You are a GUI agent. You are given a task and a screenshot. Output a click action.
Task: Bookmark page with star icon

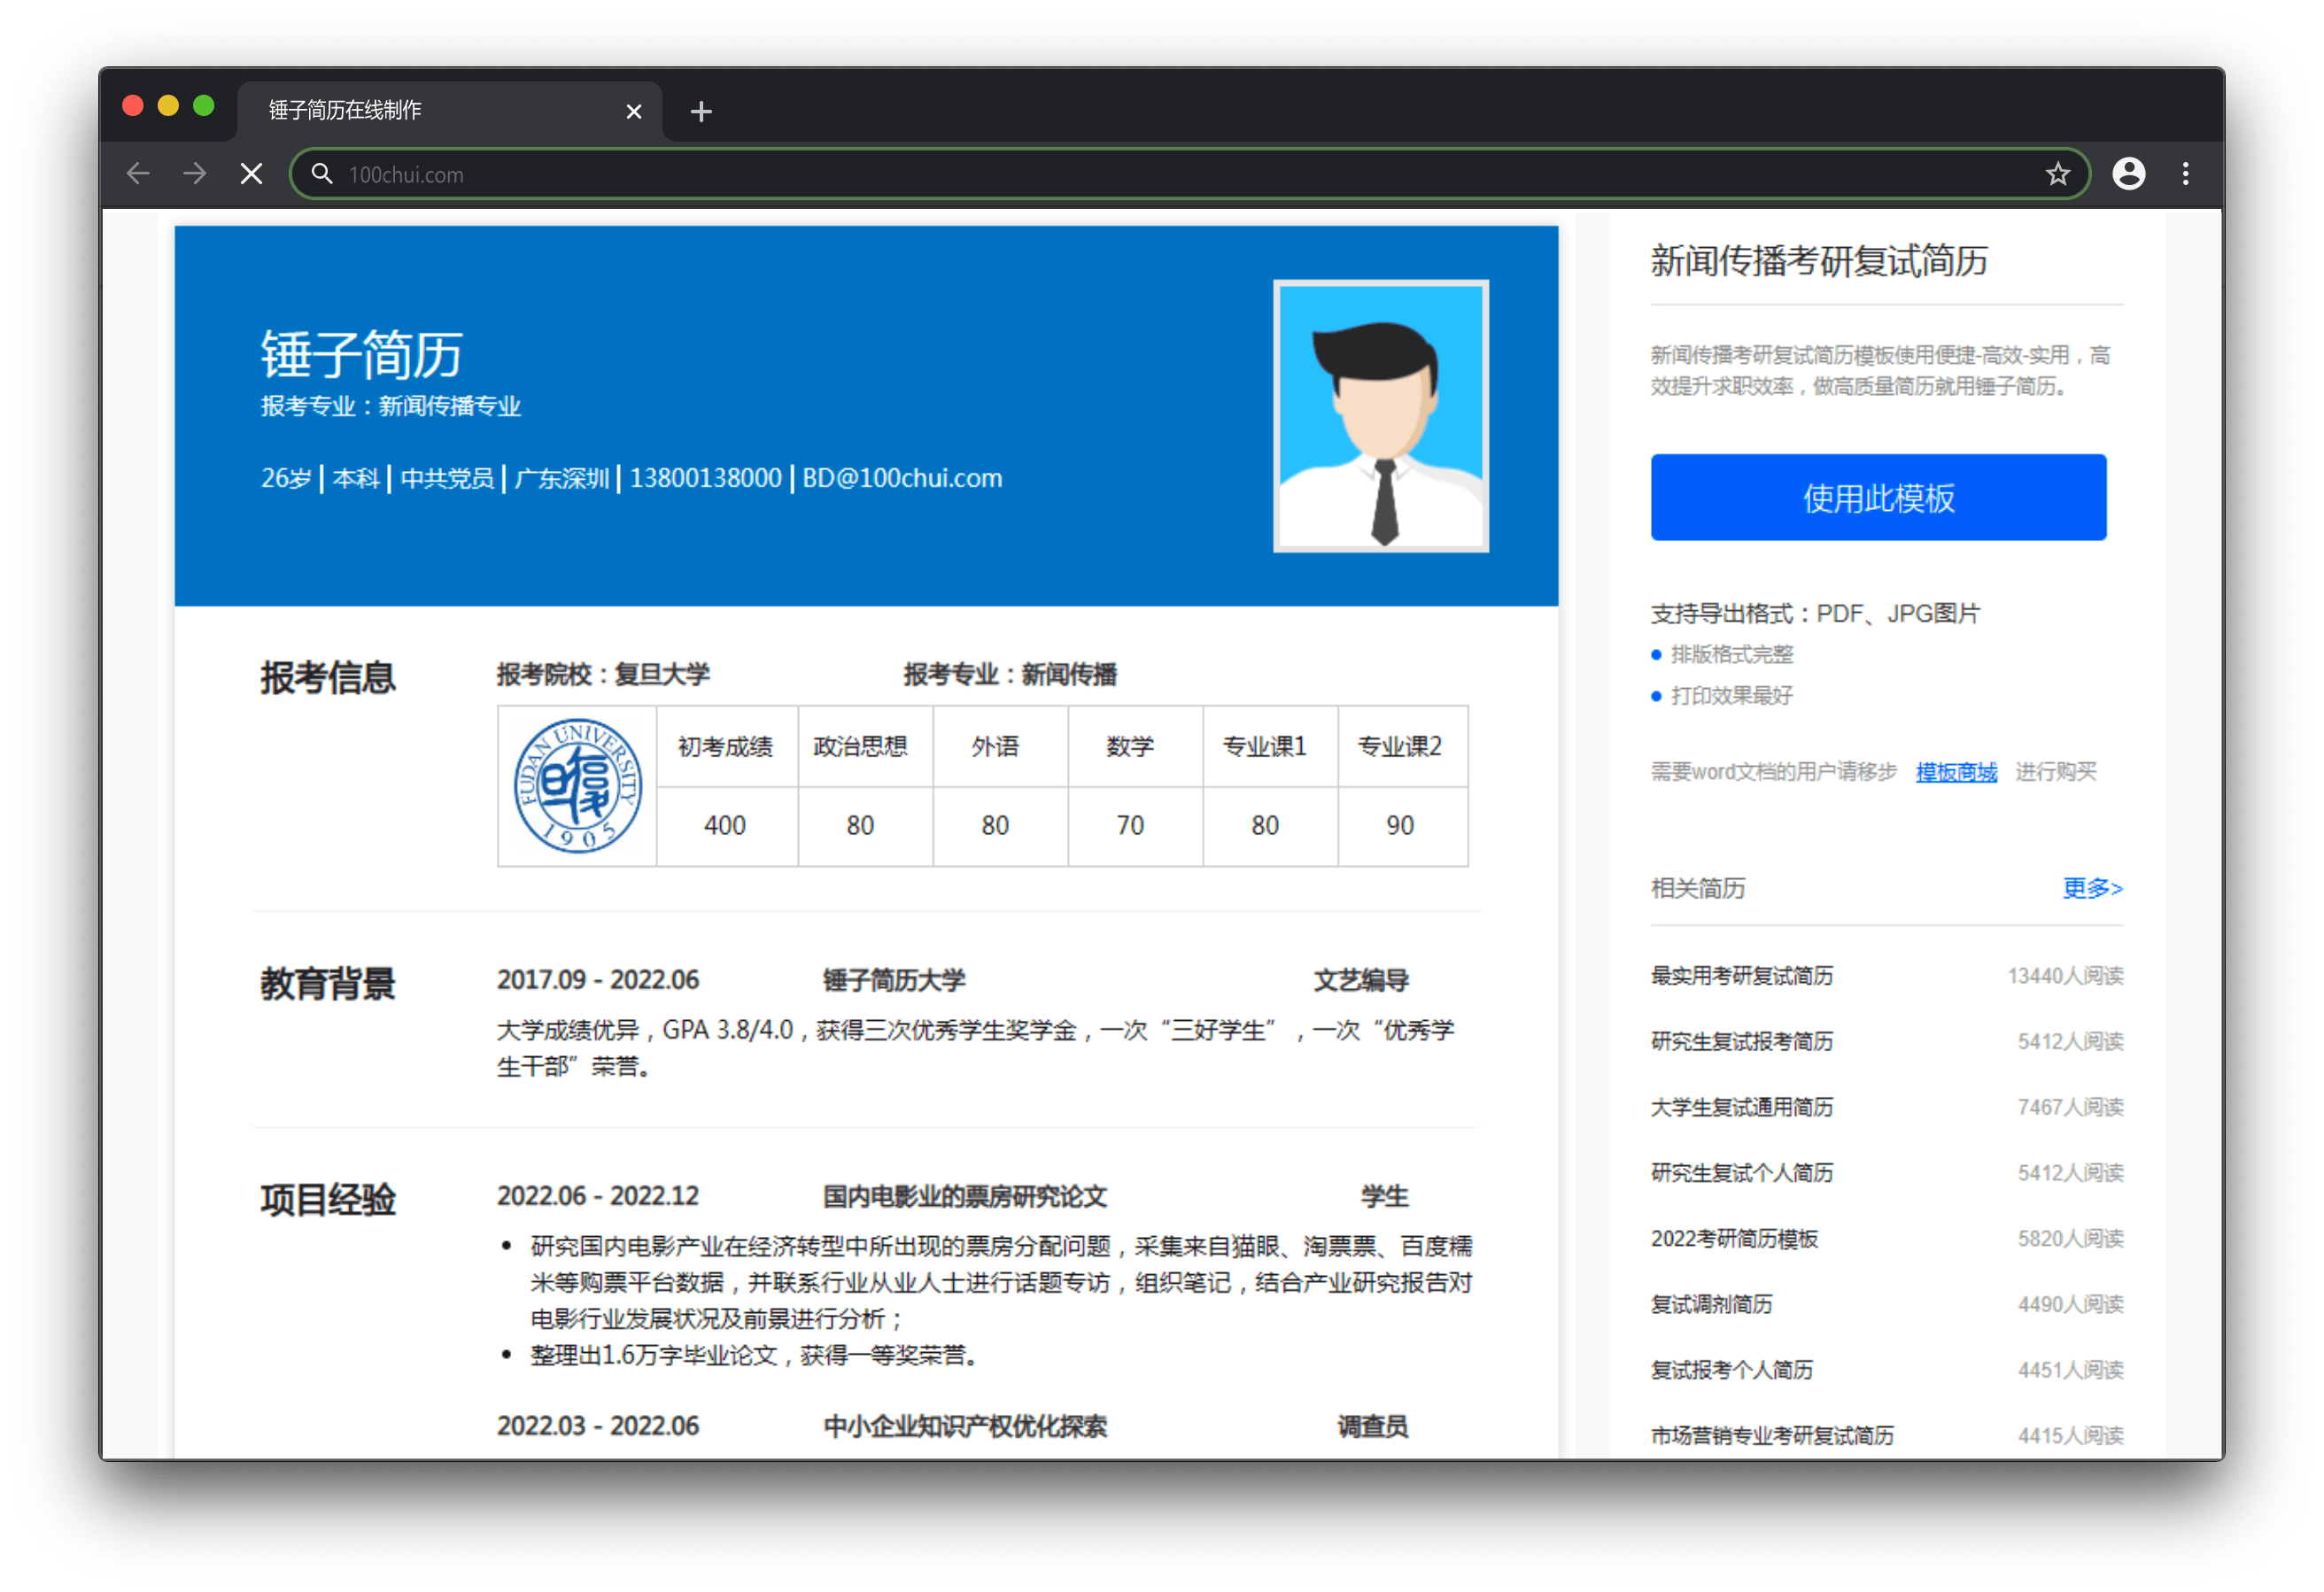tap(2057, 174)
